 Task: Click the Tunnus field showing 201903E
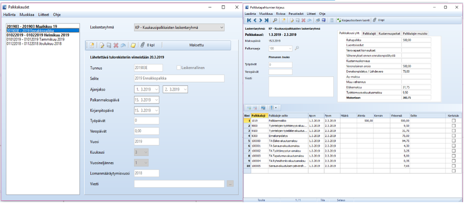pyautogui.click(x=148, y=68)
